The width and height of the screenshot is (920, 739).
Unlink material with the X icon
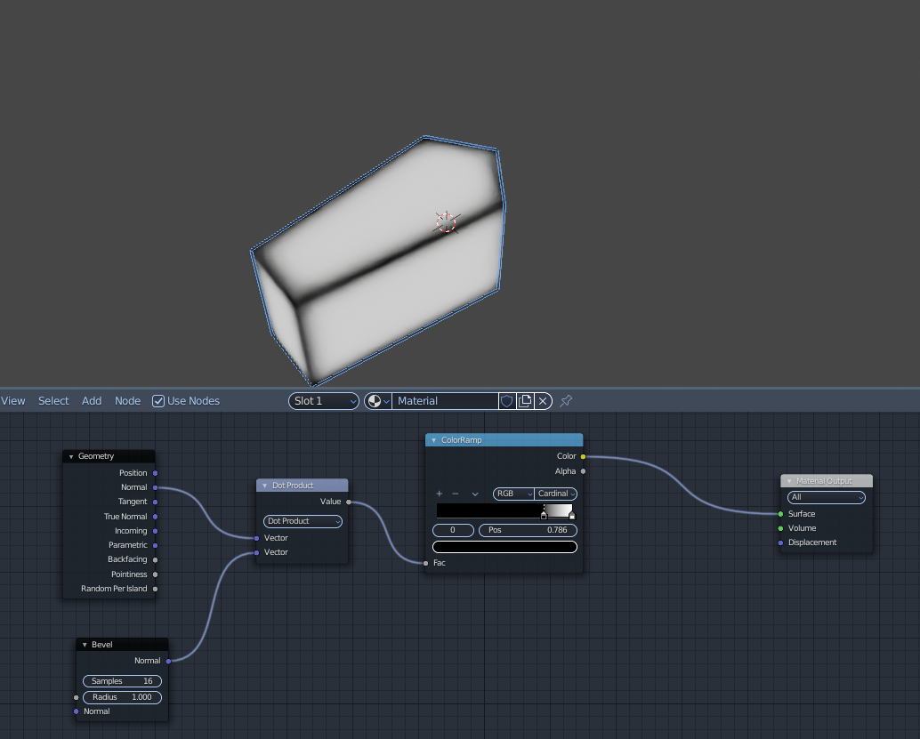click(x=544, y=400)
